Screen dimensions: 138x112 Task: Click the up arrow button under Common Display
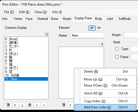[x=15, y=105]
